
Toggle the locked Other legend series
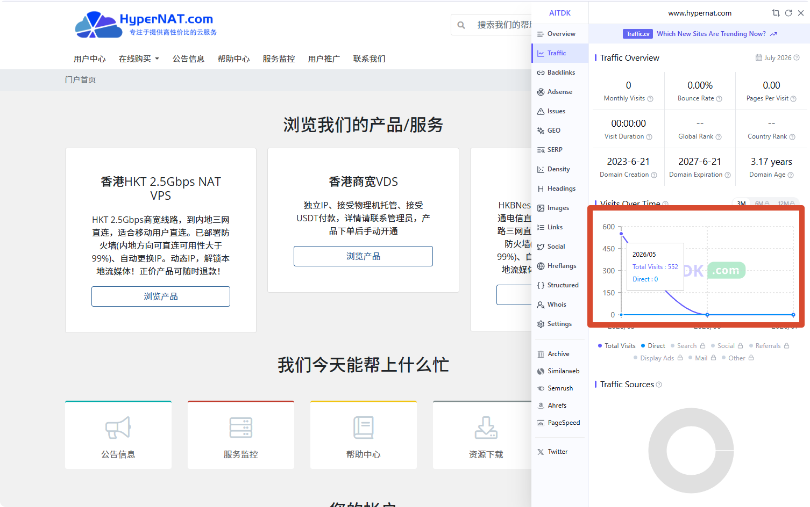[x=738, y=358]
